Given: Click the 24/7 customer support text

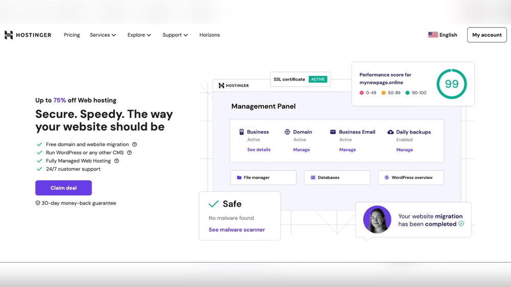Looking at the screenshot, I should (x=73, y=169).
